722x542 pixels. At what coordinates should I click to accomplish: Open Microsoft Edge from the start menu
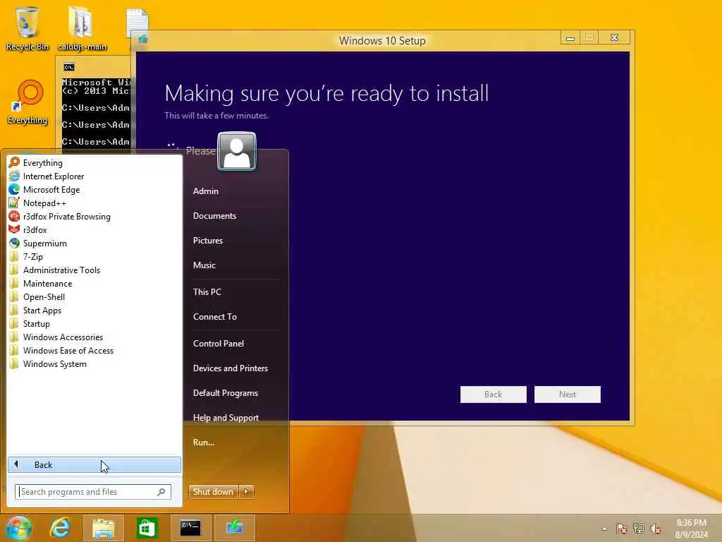[x=94, y=189]
